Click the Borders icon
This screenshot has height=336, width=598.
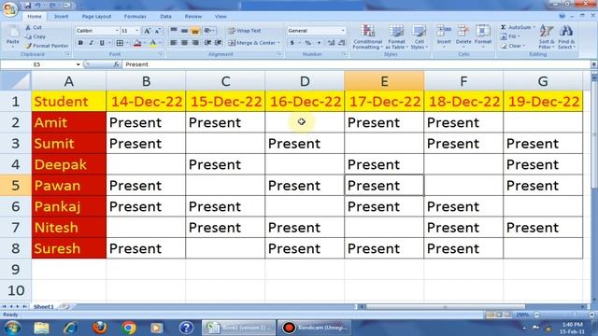(120, 43)
